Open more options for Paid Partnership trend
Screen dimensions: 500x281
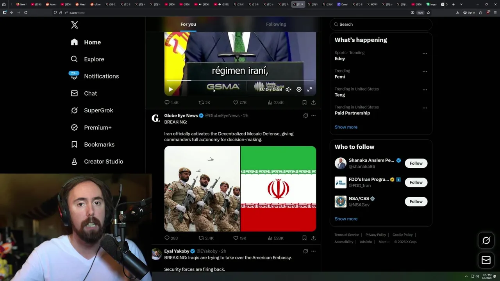pos(425,108)
